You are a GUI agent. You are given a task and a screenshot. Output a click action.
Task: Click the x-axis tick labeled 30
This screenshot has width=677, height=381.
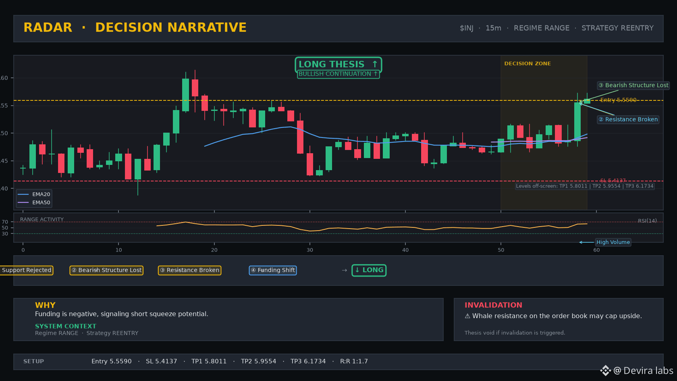click(x=309, y=250)
